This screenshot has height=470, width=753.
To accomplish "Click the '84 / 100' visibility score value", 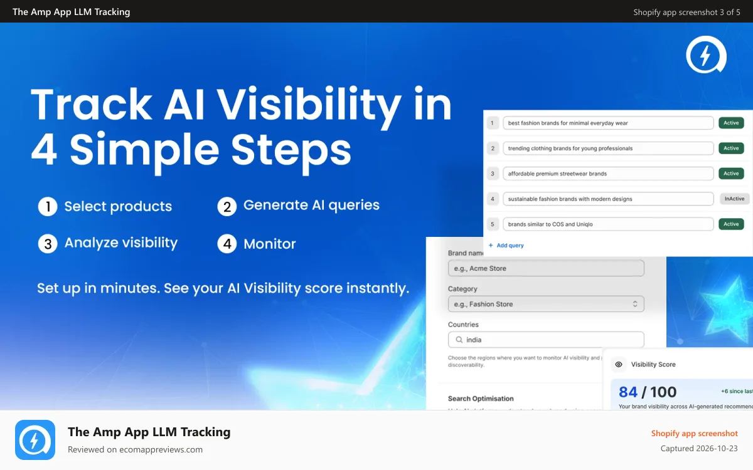I will tap(648, 392).
